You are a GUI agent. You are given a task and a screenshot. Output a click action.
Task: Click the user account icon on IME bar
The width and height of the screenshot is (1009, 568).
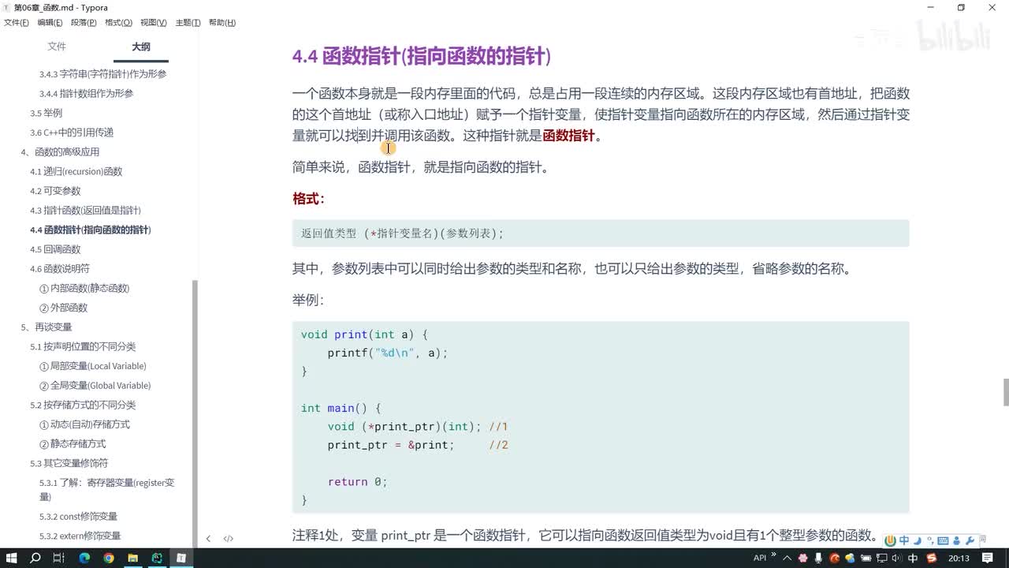pyautogui.click(x=955, y=541)
